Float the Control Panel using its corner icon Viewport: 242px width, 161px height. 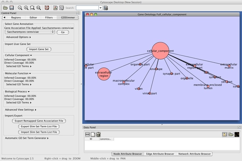point(78,13)
